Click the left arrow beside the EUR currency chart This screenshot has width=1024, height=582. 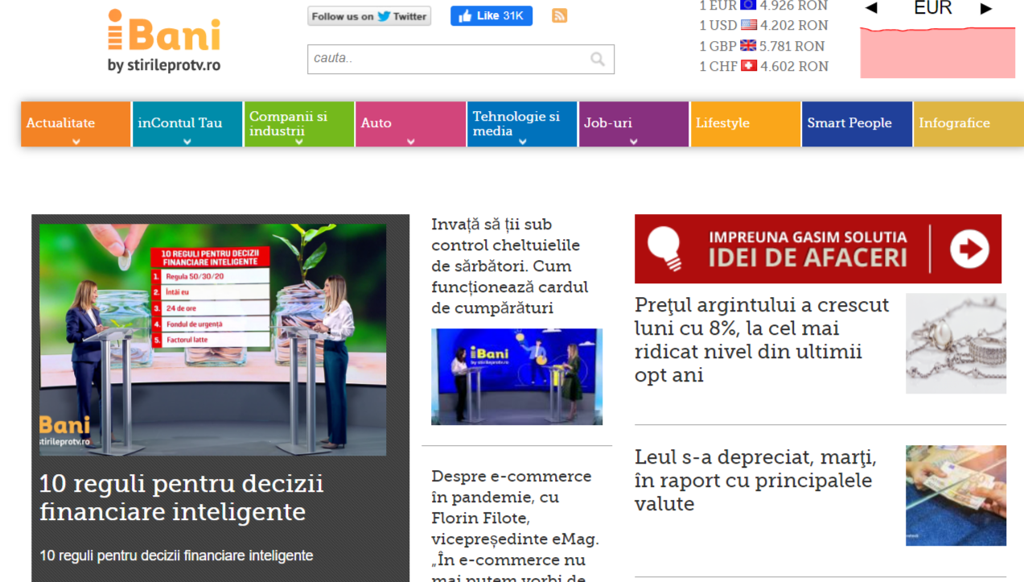tap(872, 8)
